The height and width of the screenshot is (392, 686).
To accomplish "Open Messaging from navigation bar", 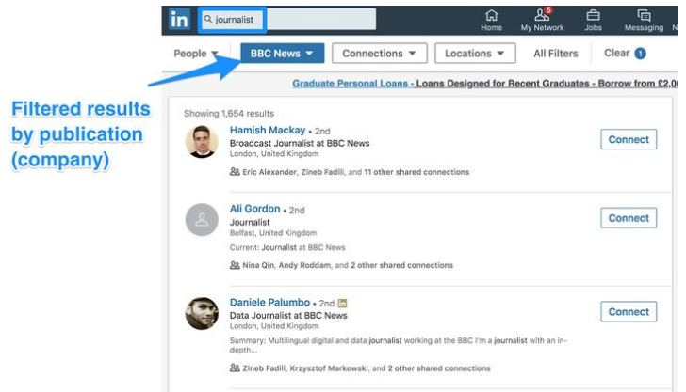I will tap(644, 21).
